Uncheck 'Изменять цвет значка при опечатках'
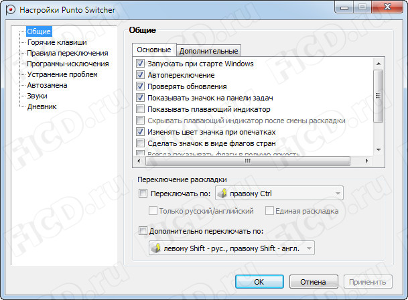This screenshot has width=408, height=300. pos(140,132)
